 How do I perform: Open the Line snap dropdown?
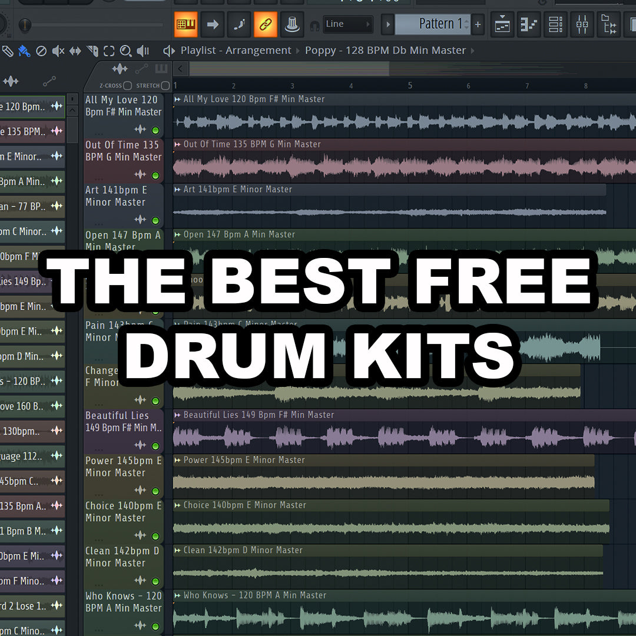pyautogui.click(x=347, y=24)
